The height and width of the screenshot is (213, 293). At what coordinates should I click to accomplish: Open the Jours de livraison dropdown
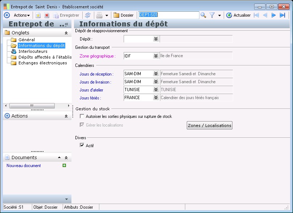pos(156,82)
